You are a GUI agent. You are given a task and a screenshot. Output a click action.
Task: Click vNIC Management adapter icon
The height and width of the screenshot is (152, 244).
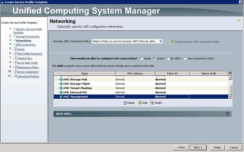61,97
